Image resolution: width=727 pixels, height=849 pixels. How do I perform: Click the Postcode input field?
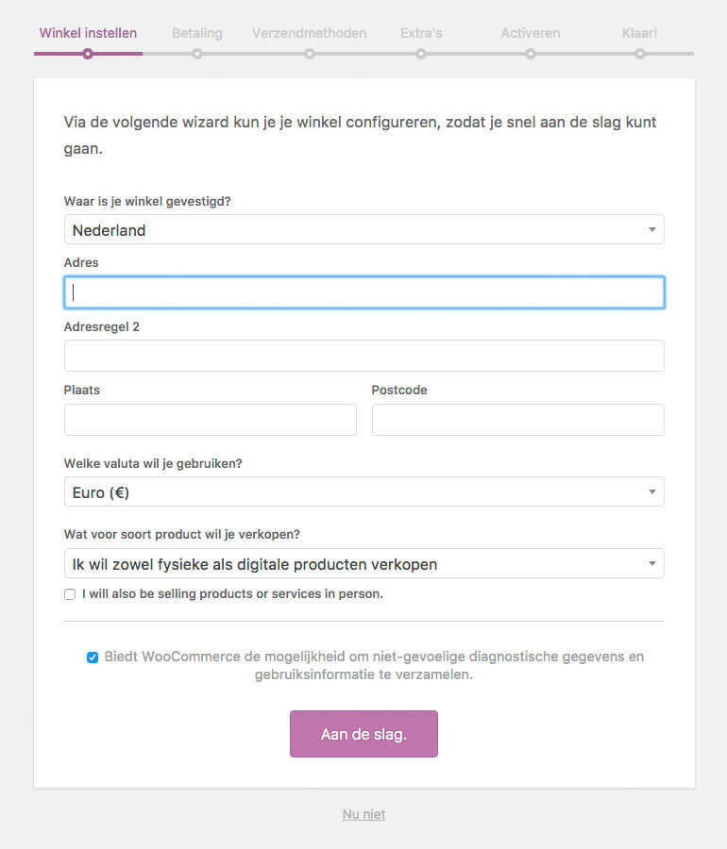pyautogui.click(x=517, y=419)
